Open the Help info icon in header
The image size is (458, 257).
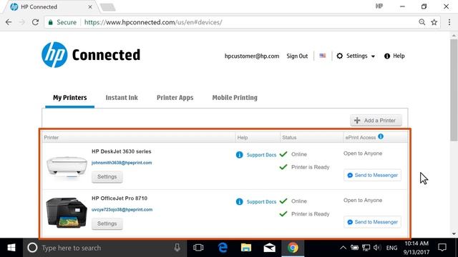[x=387, y=56]
